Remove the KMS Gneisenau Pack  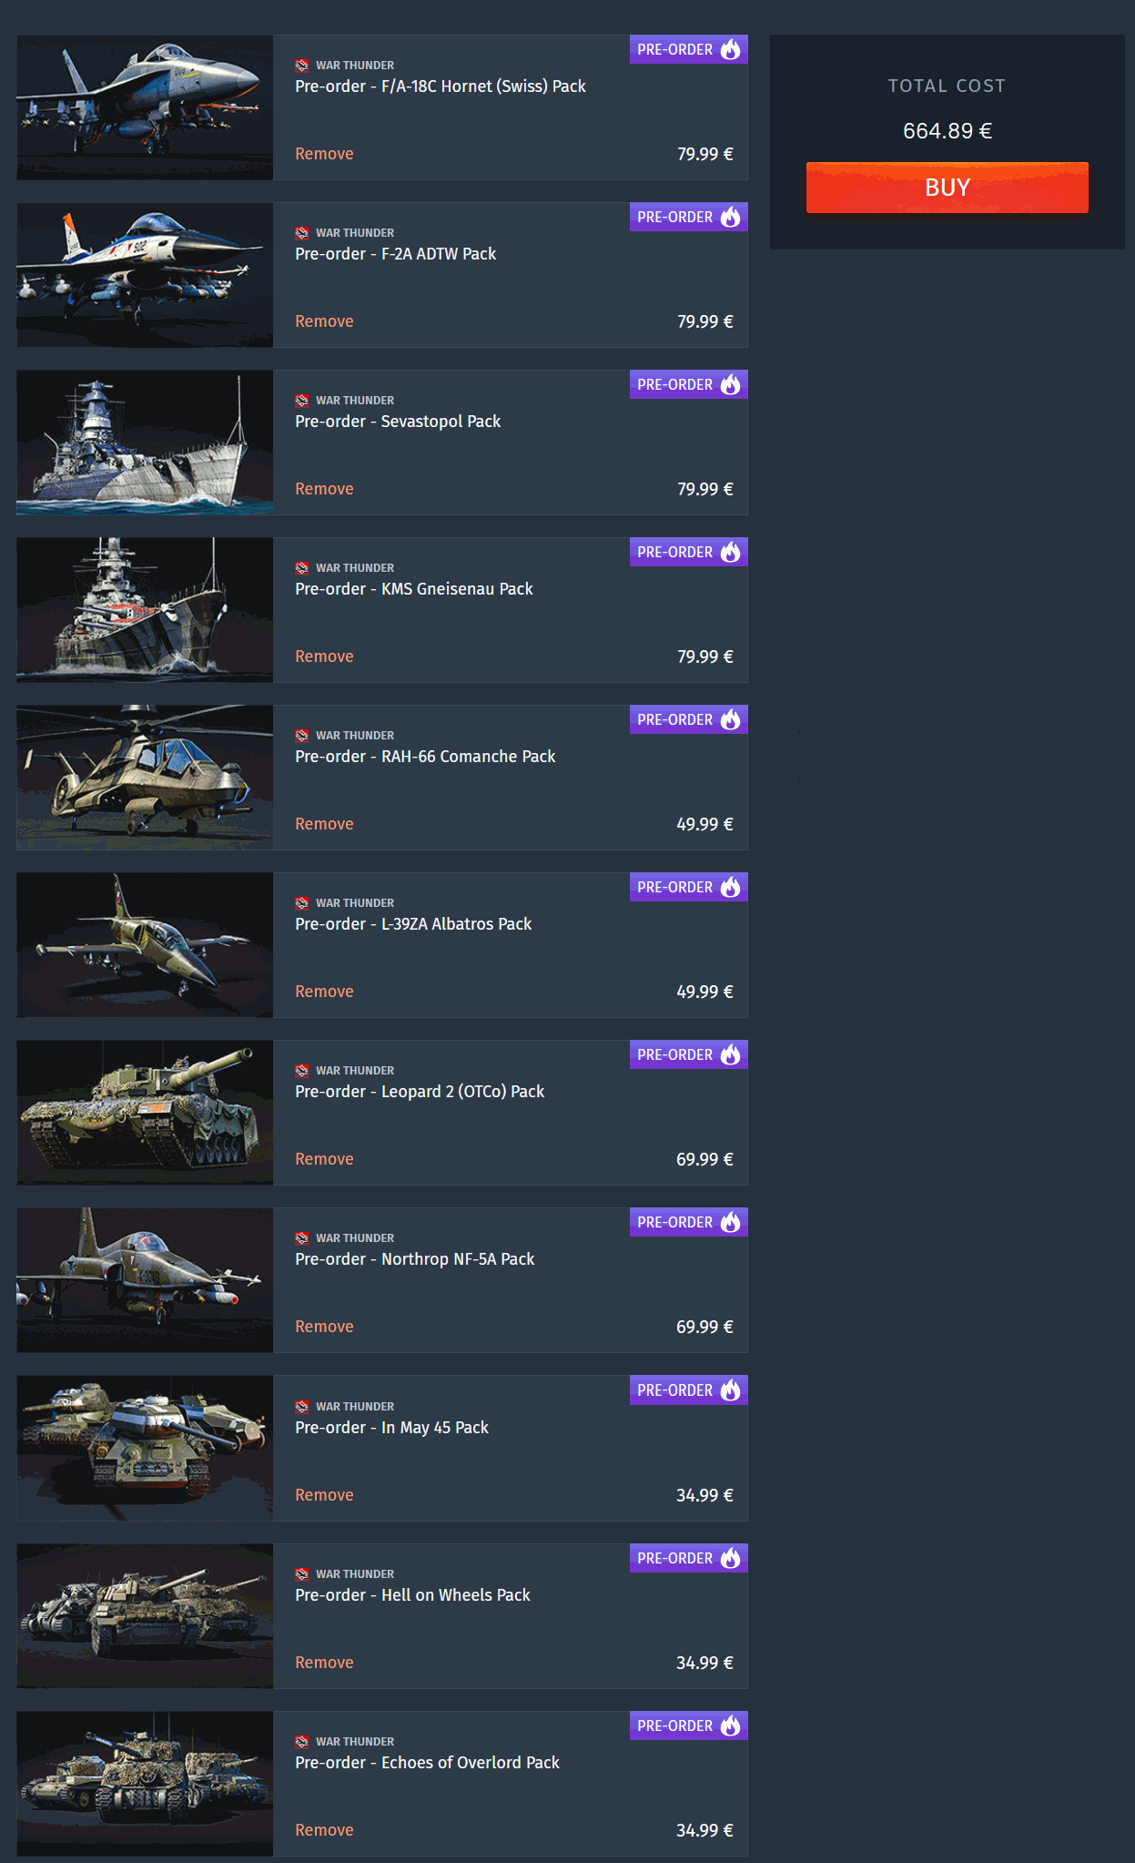[x=324, y=657]
